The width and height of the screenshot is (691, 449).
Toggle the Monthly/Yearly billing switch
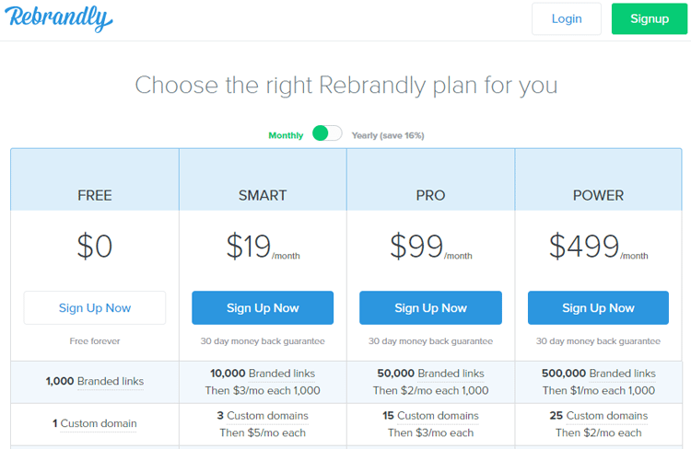tap(326, 134)
